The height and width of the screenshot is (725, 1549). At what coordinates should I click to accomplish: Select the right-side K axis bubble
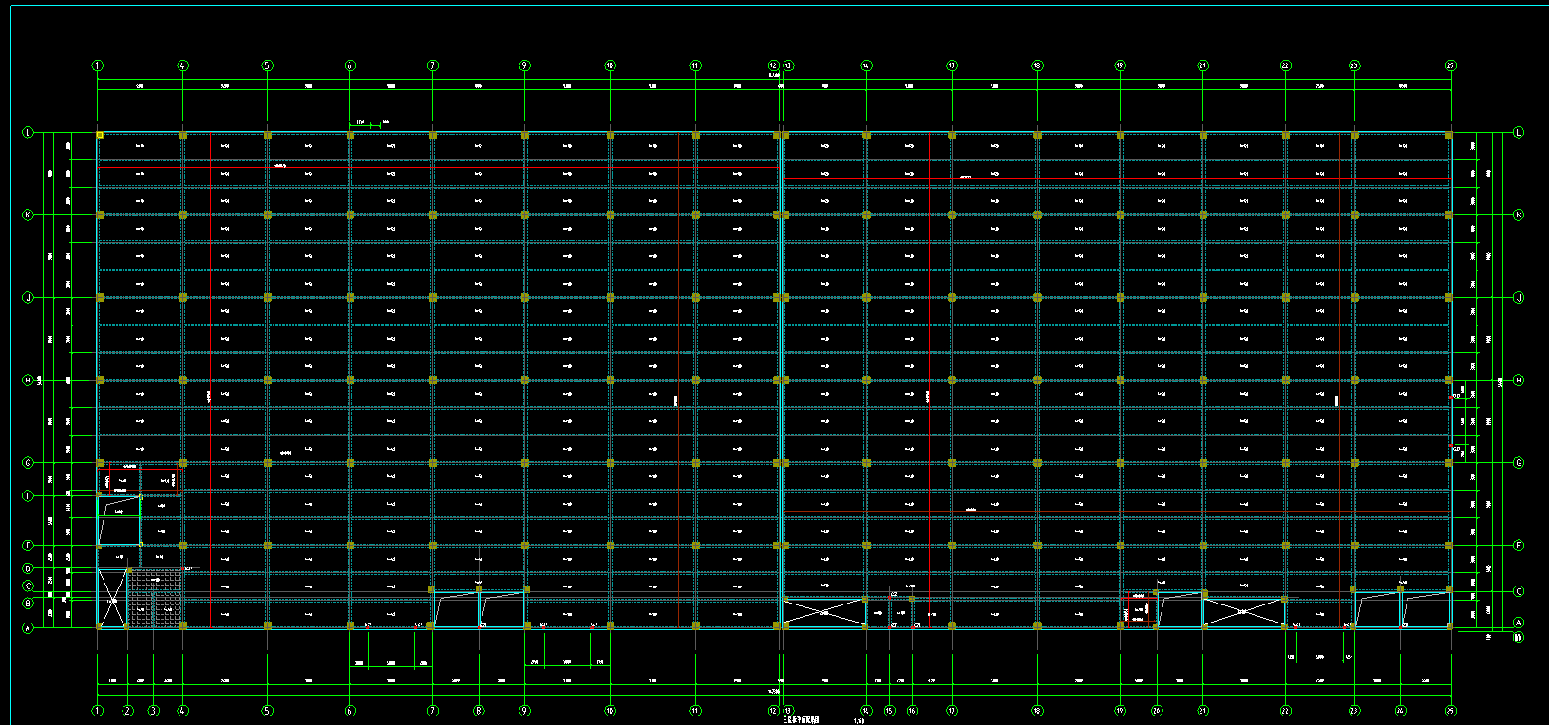tap(1519, 215)
